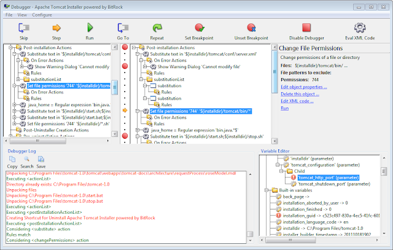Click breakpoint dot beside Post-installation Actions
393x250 pixels.
click(x=125, y=47)
